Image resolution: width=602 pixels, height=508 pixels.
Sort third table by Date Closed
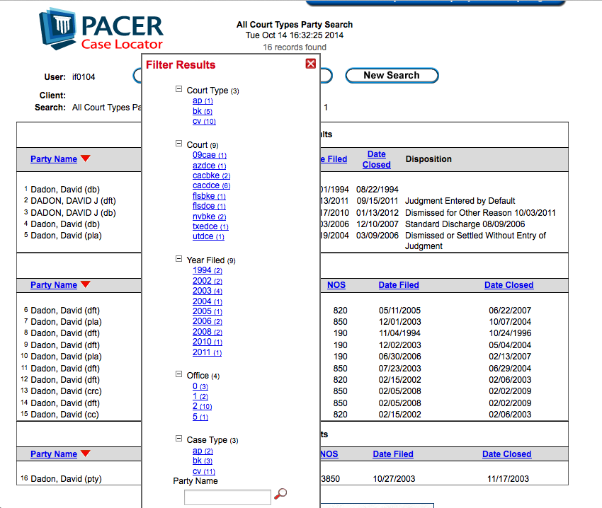pyautogui.click(x=507, y=454)
